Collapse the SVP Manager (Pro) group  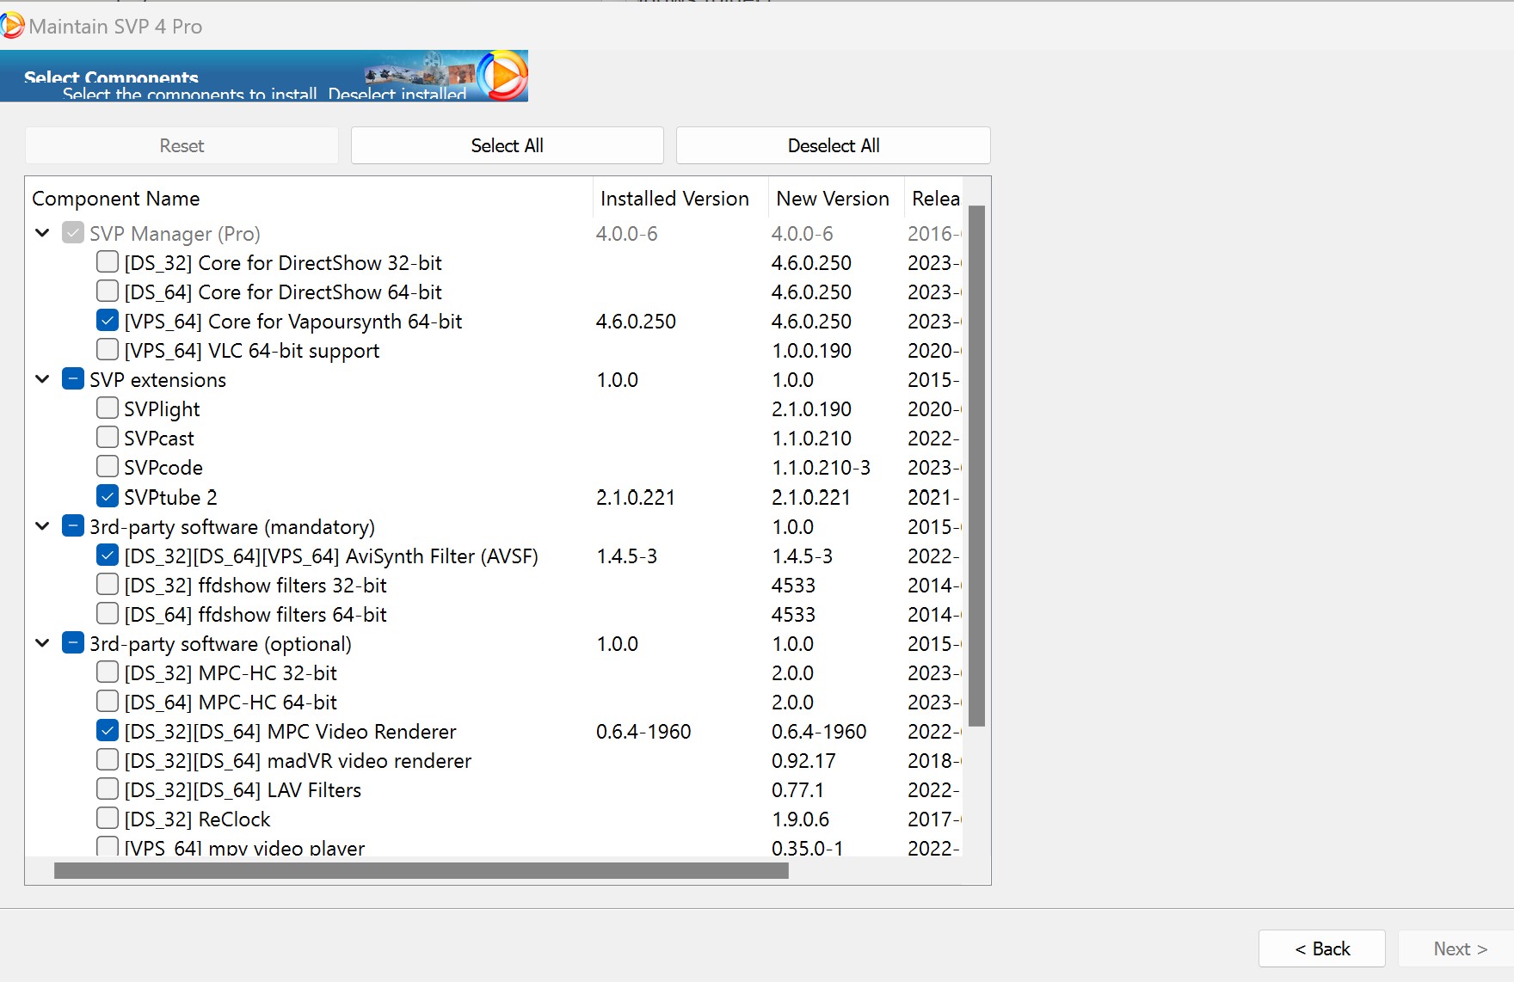[42, 233]
